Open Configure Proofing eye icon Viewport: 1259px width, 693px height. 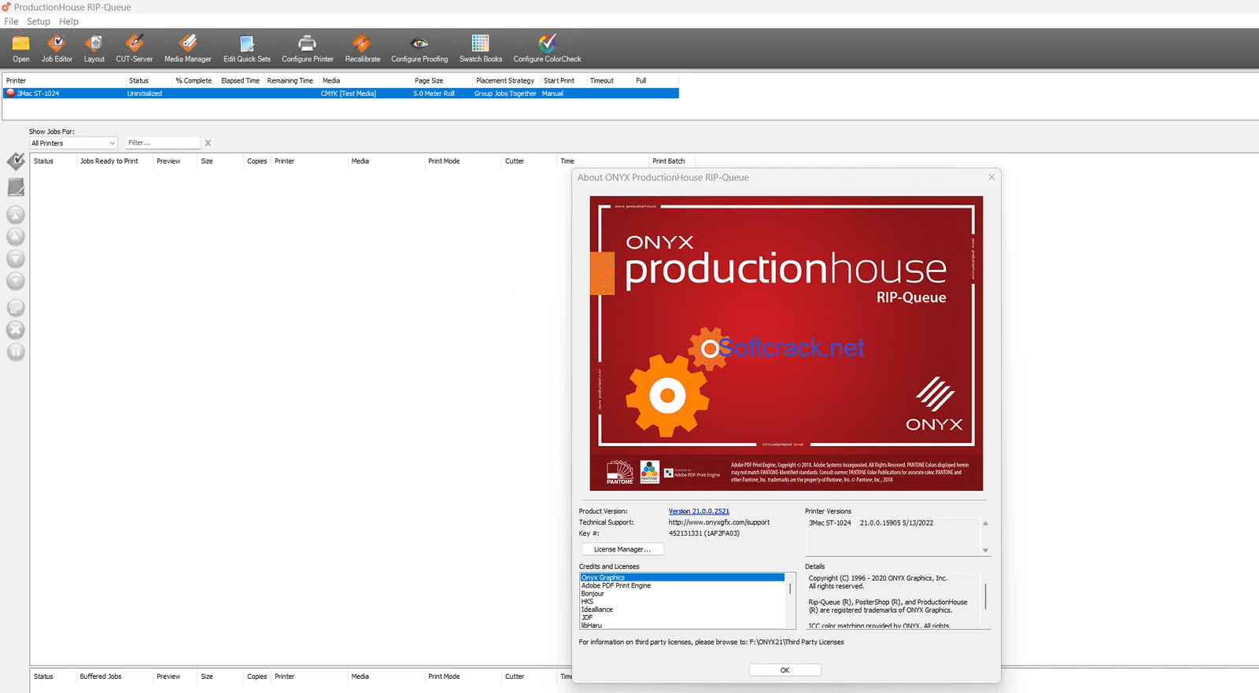coord(419,48)
